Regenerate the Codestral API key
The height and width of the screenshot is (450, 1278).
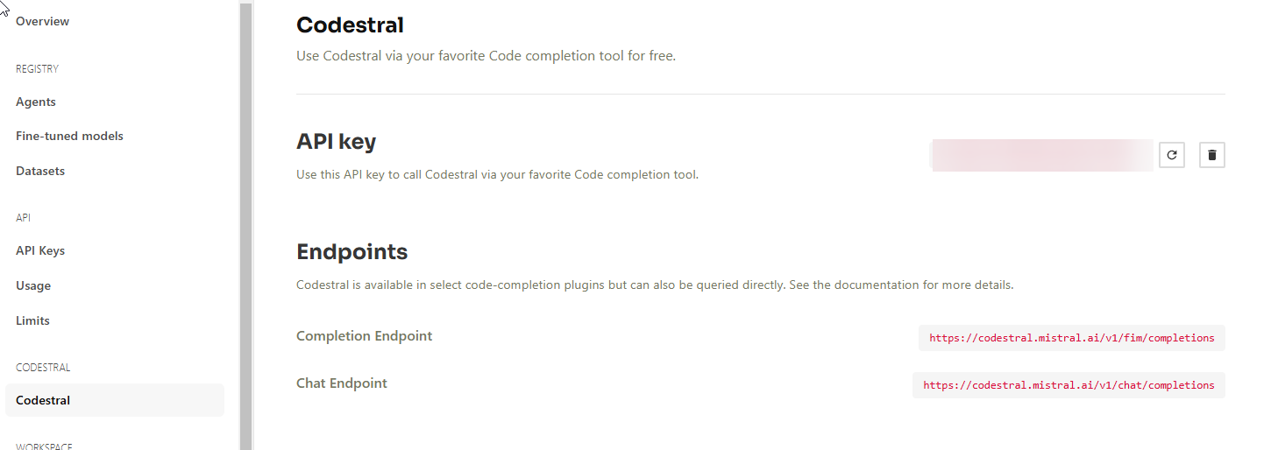pos(1172,155)
